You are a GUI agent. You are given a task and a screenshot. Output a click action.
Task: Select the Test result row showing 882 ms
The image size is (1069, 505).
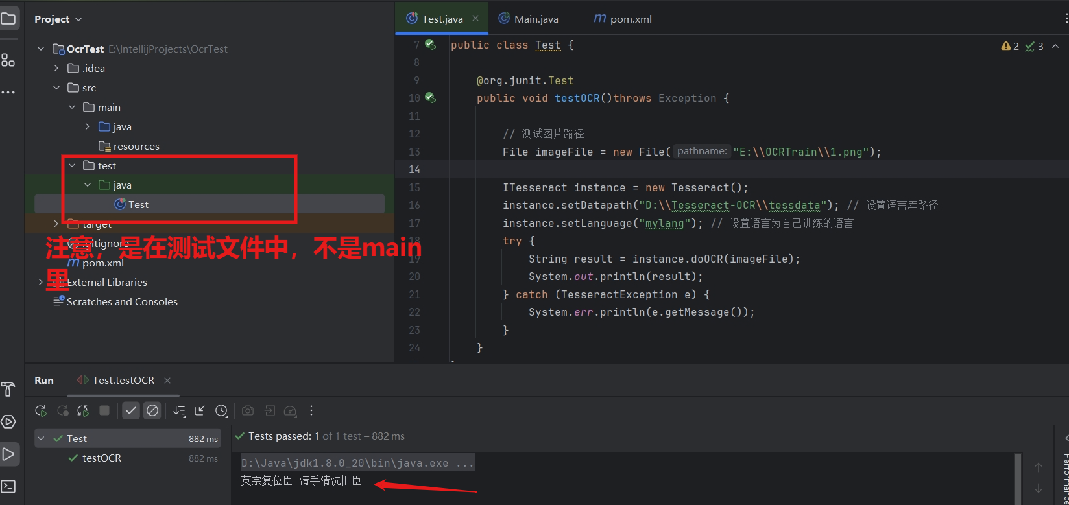(x=128, y=438)
